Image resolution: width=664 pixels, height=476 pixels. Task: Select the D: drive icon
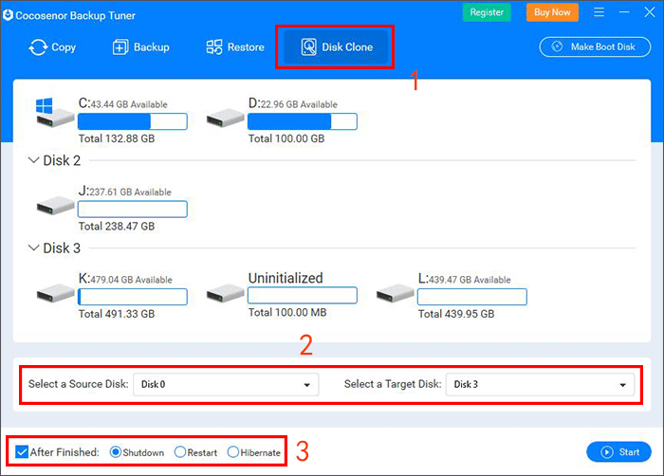point(226,119)
